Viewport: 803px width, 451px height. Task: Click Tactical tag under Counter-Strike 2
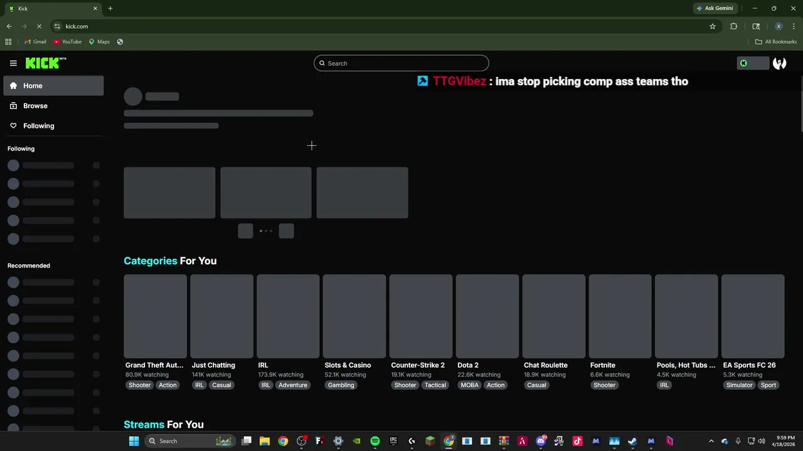[435, 385]
